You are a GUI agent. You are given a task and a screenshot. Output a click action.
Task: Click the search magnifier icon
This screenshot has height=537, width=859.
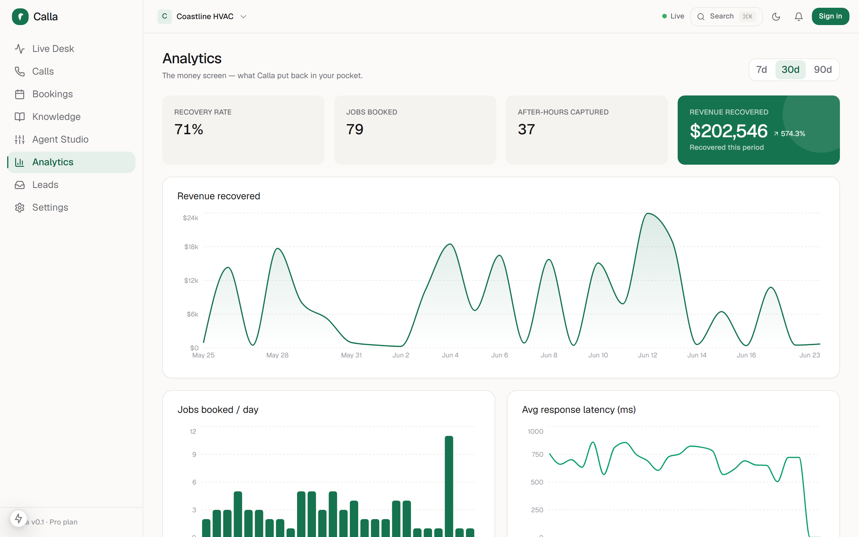click(x=701, y=17)
